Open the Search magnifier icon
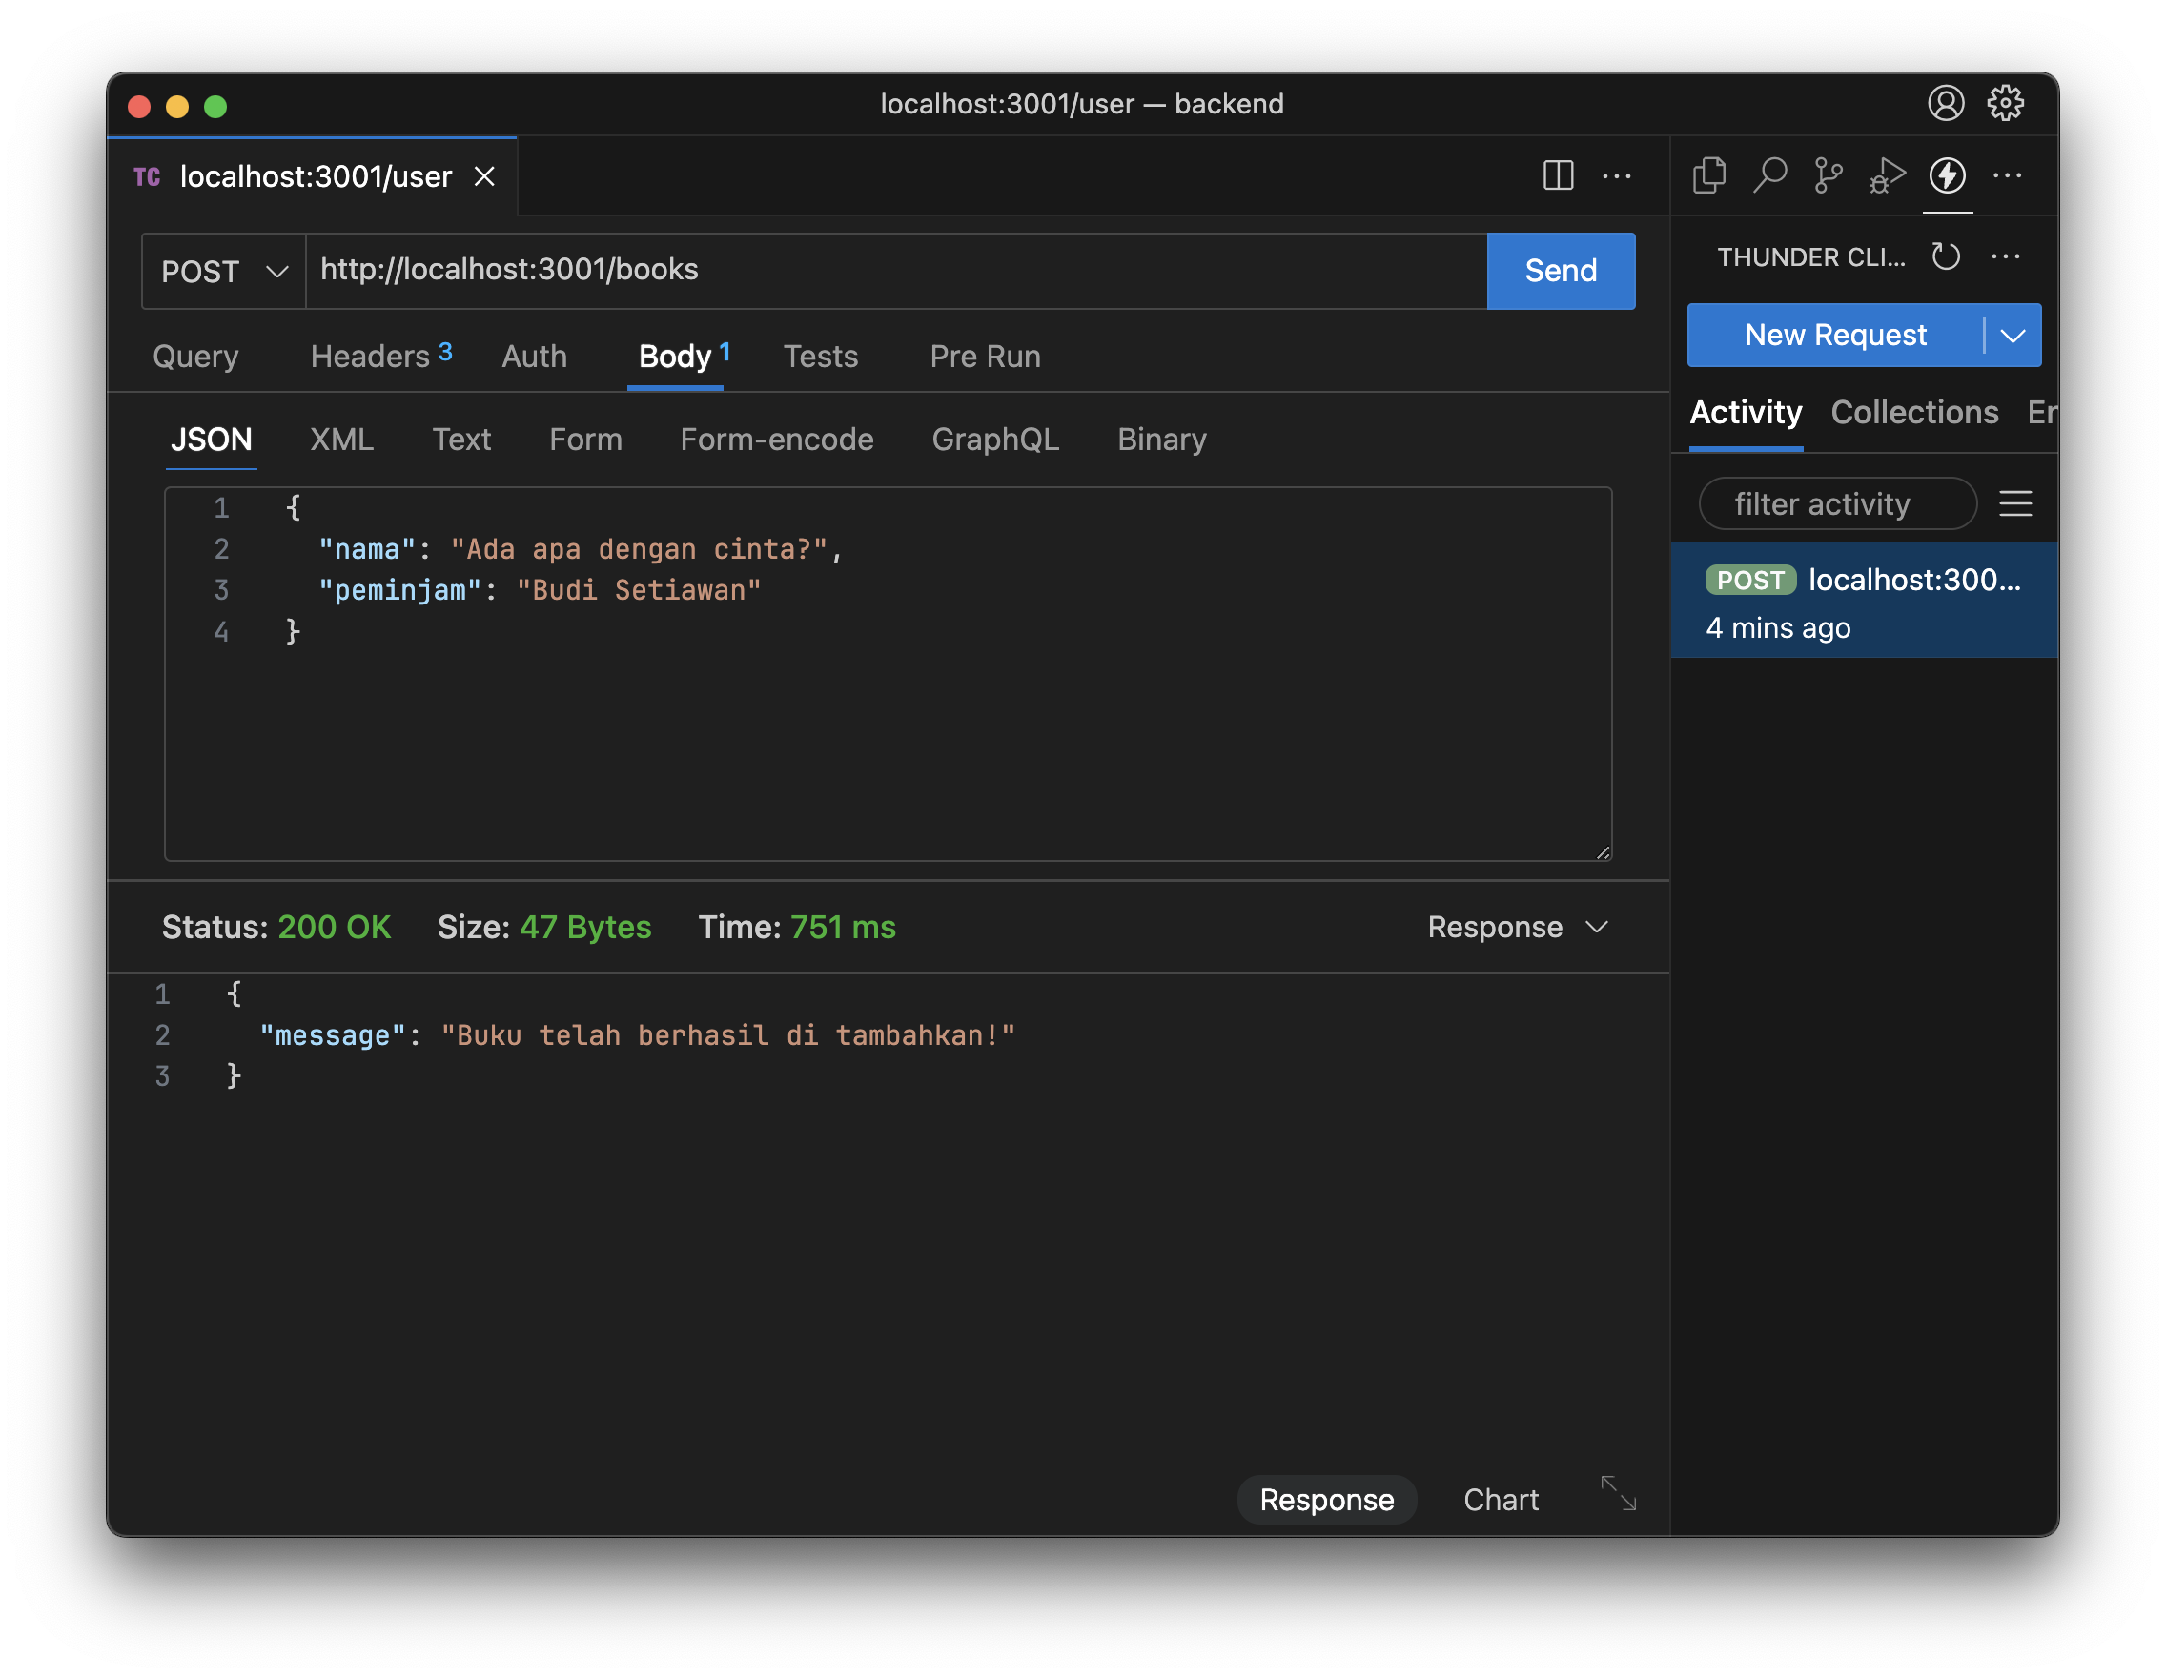Screen dimensions: 2166x1678 [x=1769, y=175]
